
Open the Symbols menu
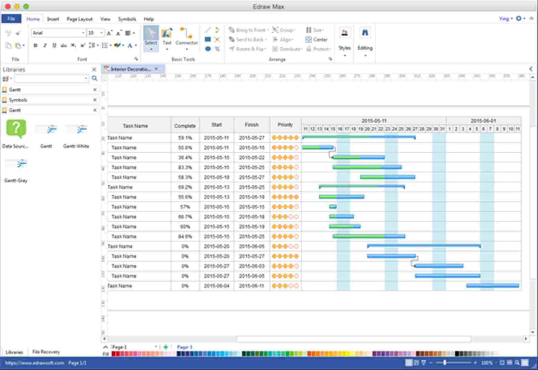pos(127,19)
